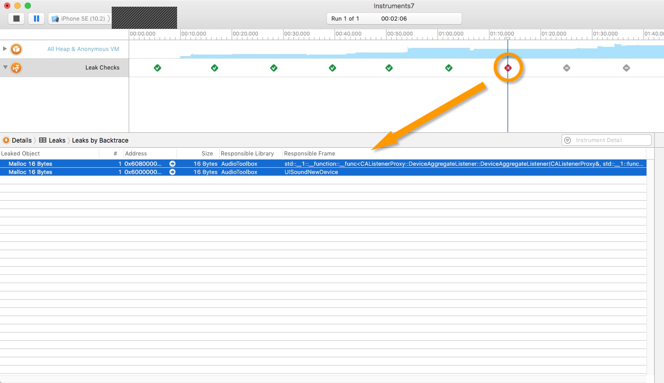
Task: Click AudioToolbox in the UISoundNewDevice row
Action: point(239,172)
